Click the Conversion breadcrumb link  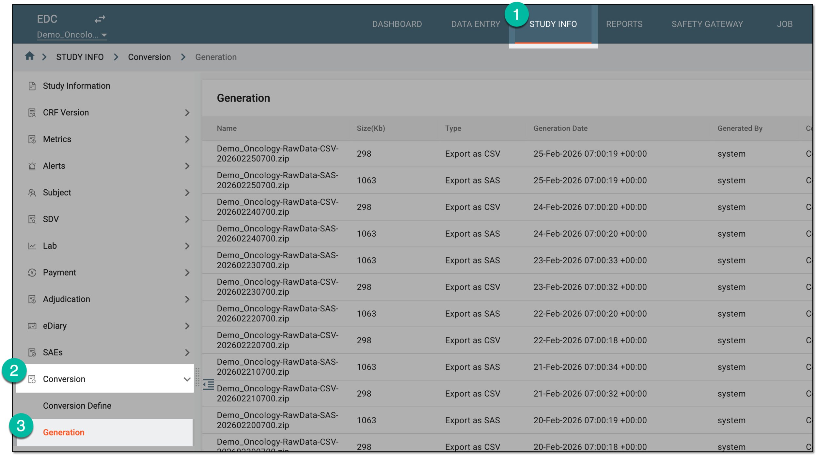point(149,57)
